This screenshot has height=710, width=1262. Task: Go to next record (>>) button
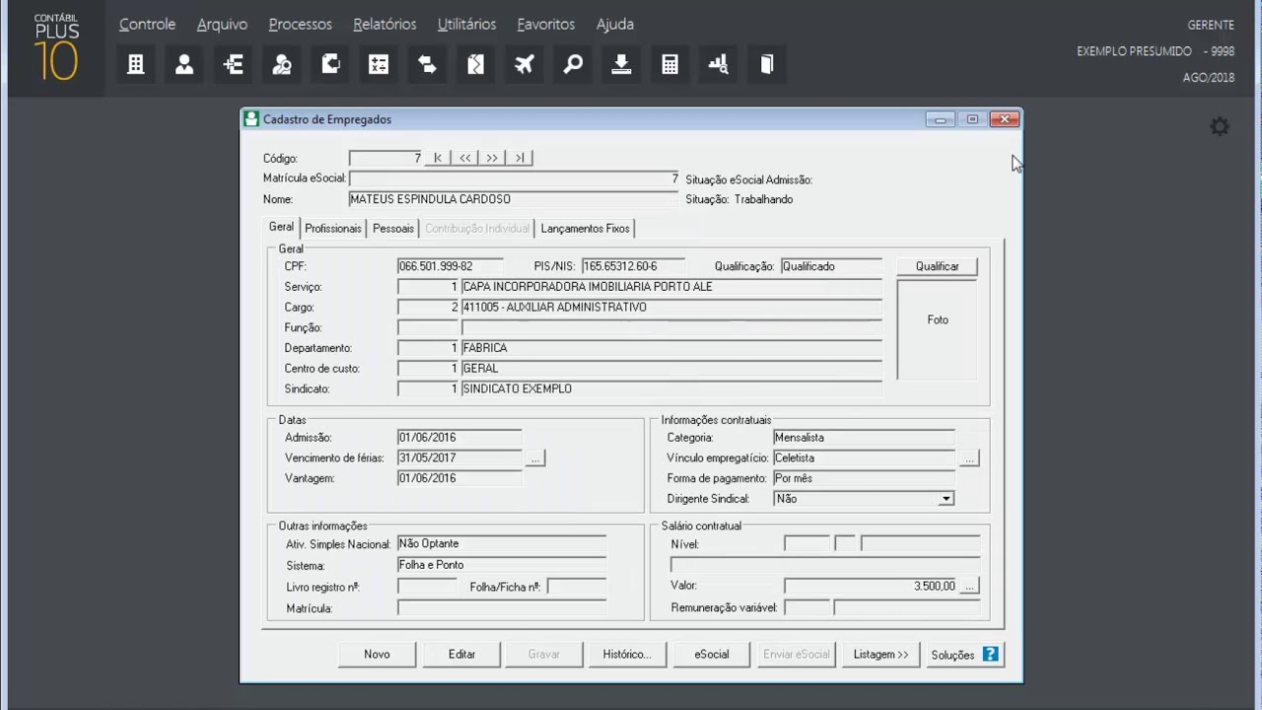tap(492, 158)
